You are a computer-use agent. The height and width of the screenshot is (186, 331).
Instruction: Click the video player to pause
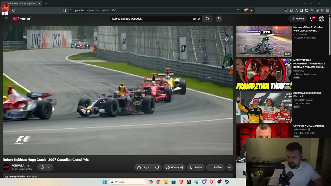coord(118,90)
